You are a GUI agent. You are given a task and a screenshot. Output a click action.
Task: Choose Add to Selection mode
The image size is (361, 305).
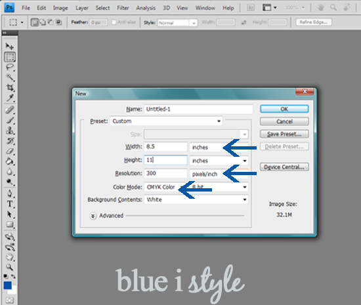(43, 22)
